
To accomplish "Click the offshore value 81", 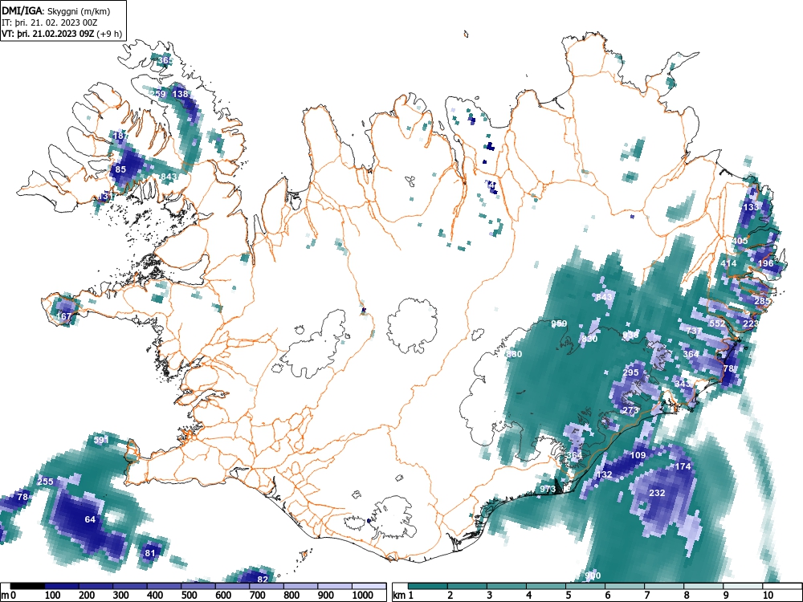I will [149, 553].
